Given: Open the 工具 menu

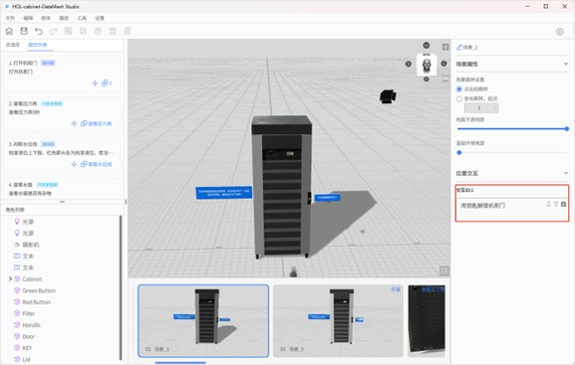Looking at the screenshot, I should tap(82, 18).
